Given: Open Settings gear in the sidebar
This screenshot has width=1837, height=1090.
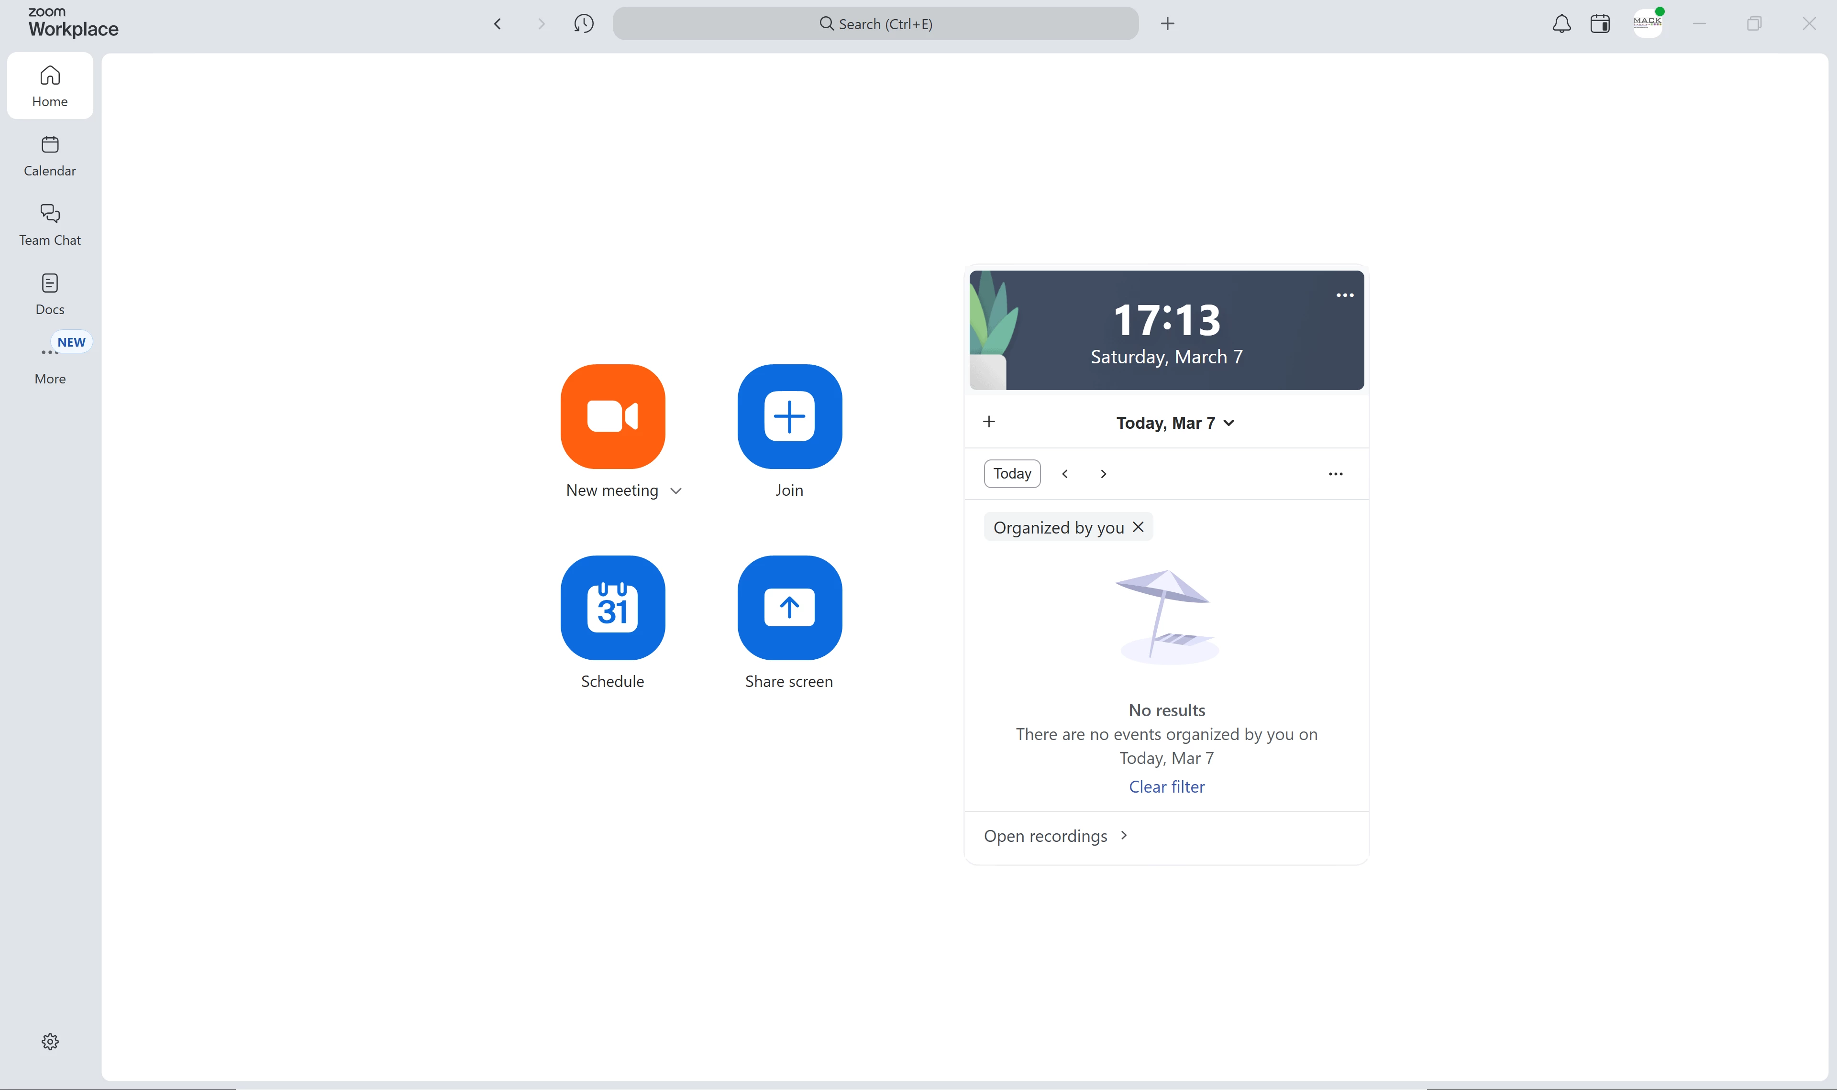Looking at the screenshot, I should tap(50, 1041).
